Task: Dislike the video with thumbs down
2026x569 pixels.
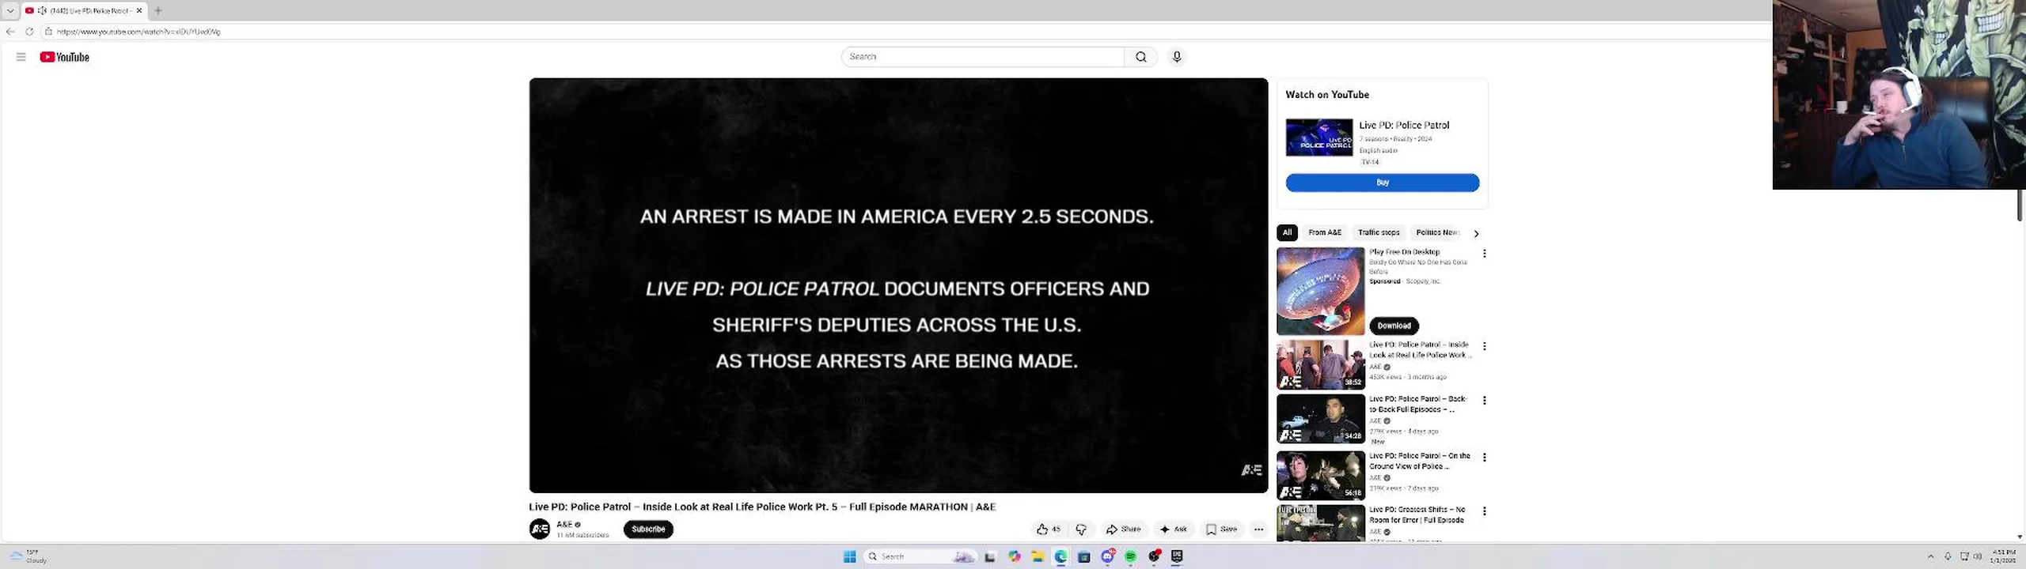Action: tap(1081, 529)
